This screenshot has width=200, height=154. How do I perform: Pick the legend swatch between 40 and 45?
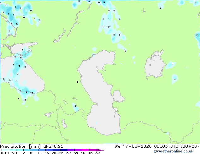(85, 150)
